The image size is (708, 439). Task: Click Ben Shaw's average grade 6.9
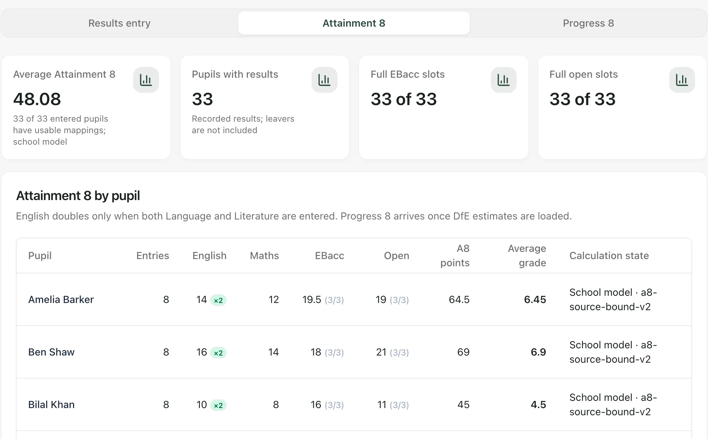point(538,352)
